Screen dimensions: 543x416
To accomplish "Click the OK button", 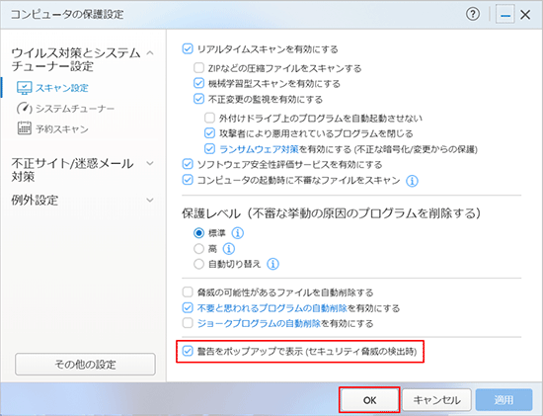I will (x=369, y=400).
